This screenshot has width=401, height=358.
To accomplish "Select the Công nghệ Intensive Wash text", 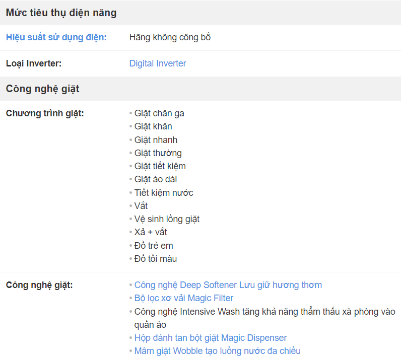I will click(x=264, y=318).
